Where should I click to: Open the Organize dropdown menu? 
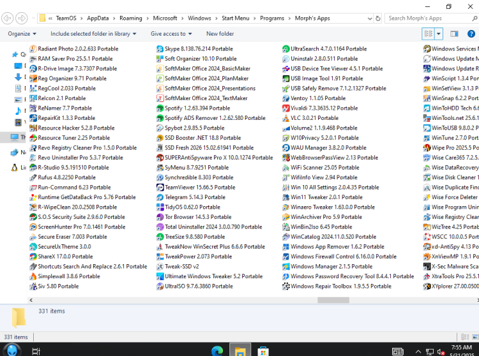[x=22, y=34]
